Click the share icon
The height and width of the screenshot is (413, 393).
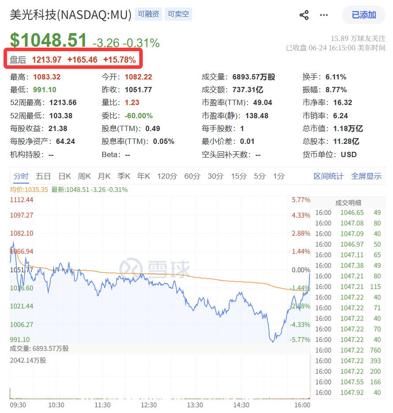tap(304, 15)
